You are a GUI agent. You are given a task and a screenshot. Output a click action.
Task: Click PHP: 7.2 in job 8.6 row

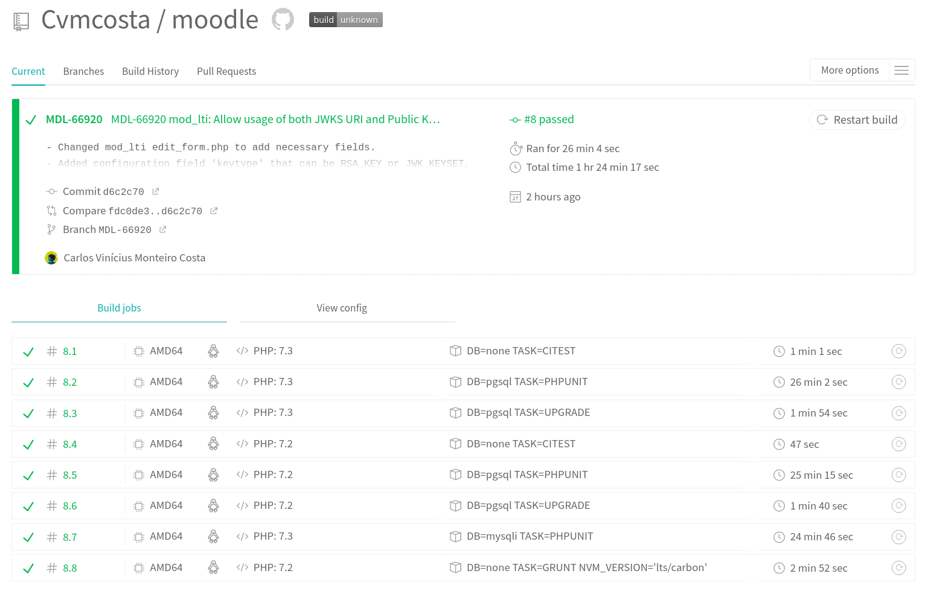pyautogui.click(x=273, y=505)
